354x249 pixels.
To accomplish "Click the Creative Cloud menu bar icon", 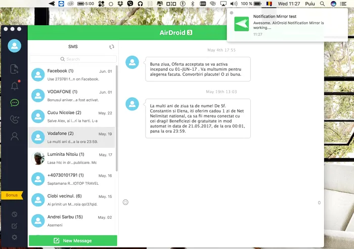I will 71,4.
